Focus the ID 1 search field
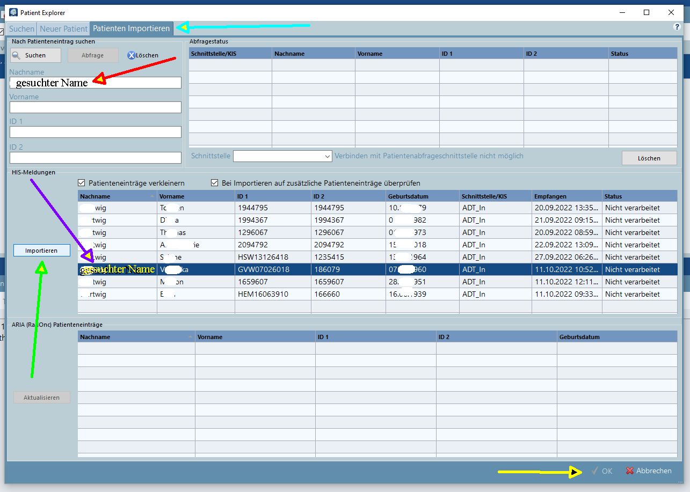The height and width of the screenshot is (492, 690). pos(95,132)
